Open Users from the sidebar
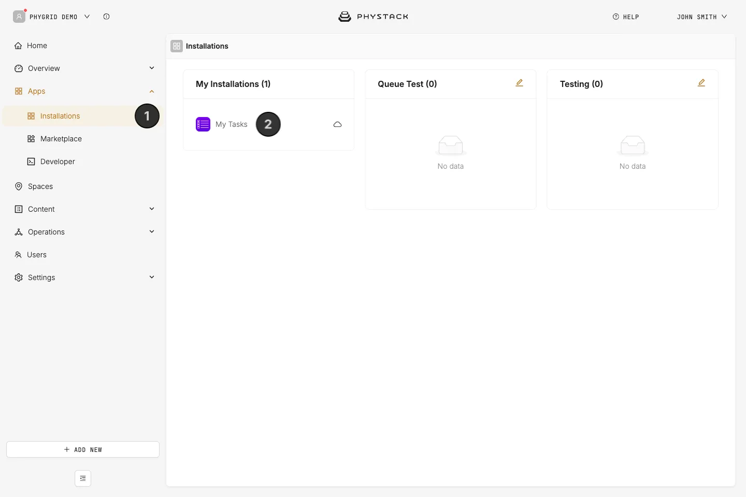746x497 pixels. (x=83, y=255)
